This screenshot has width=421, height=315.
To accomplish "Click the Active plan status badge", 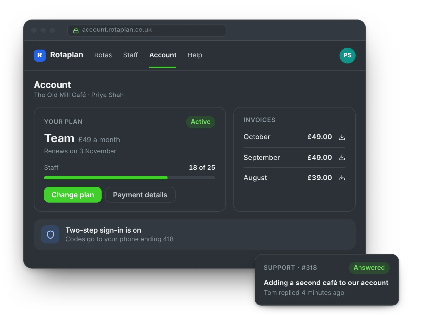I will tap(201, 122).
